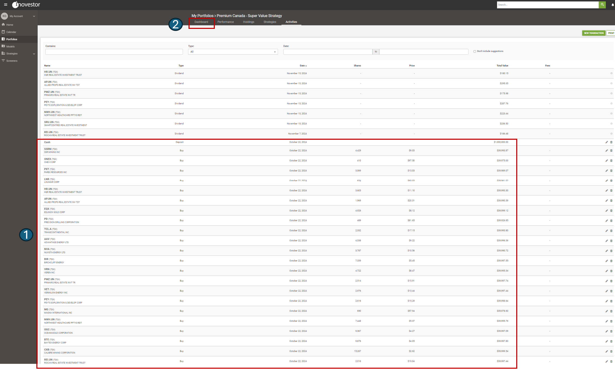Expand the My Account menu
Viewport: 615px width, 370px height.
pyautogui.click(x=34, y=16)
